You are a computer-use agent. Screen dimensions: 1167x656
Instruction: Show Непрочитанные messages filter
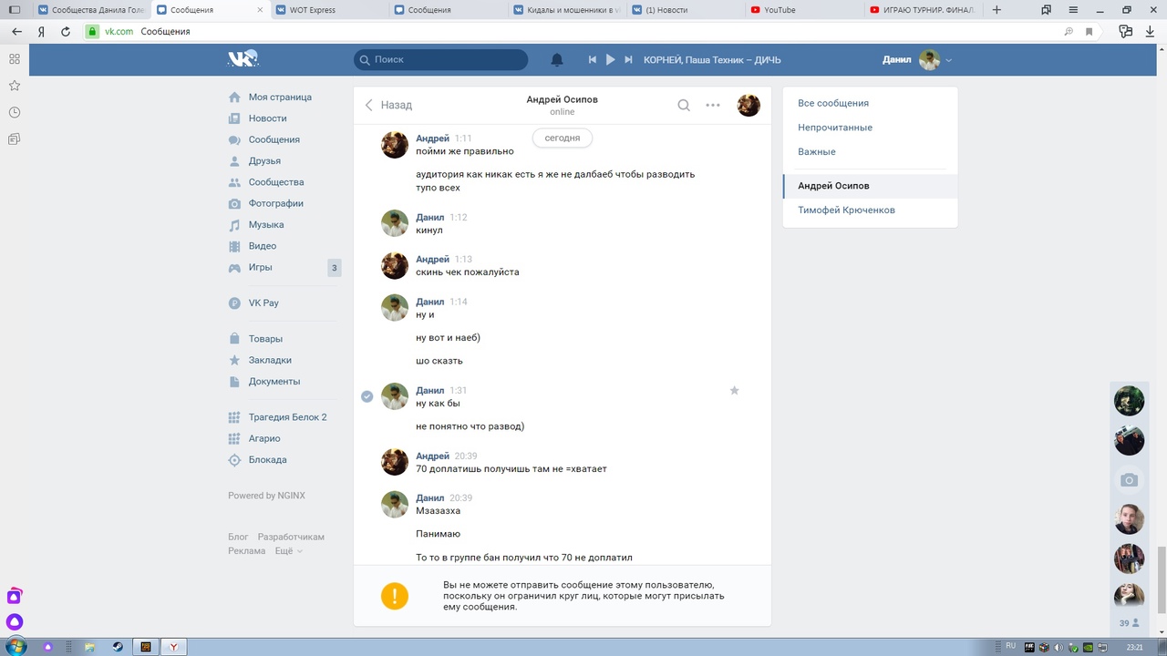click(x=834, y=128)
